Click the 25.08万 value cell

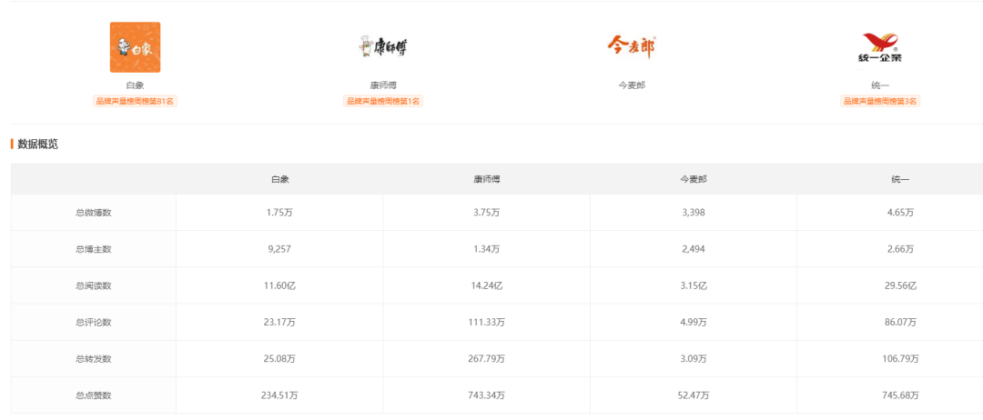279,359
